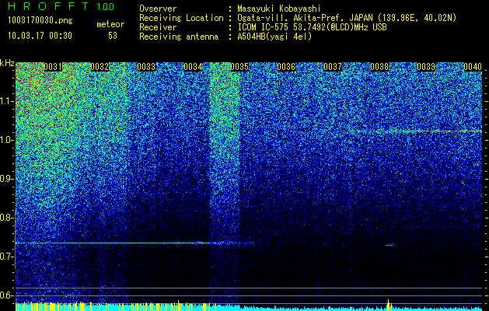
Task: Click the yellow amplitude spike below 0038
Action: pyautogui.click(x=389, y=305)
